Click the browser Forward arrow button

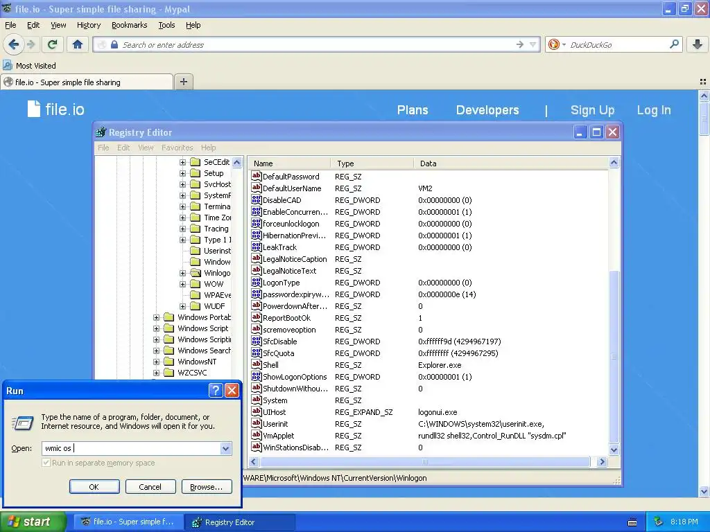tap(31, 44)
